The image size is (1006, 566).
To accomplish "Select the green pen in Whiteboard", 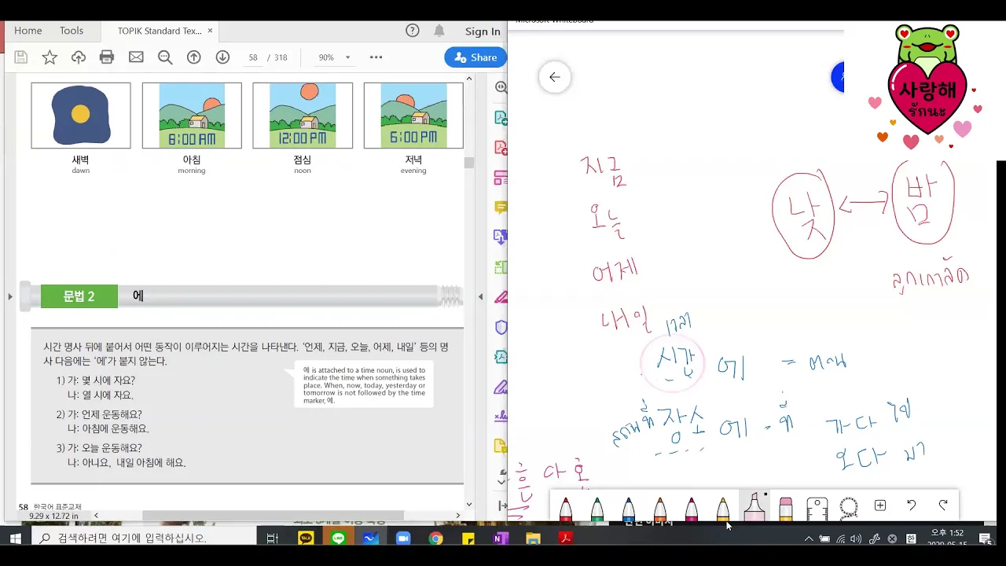I will (x=597, y=507).
